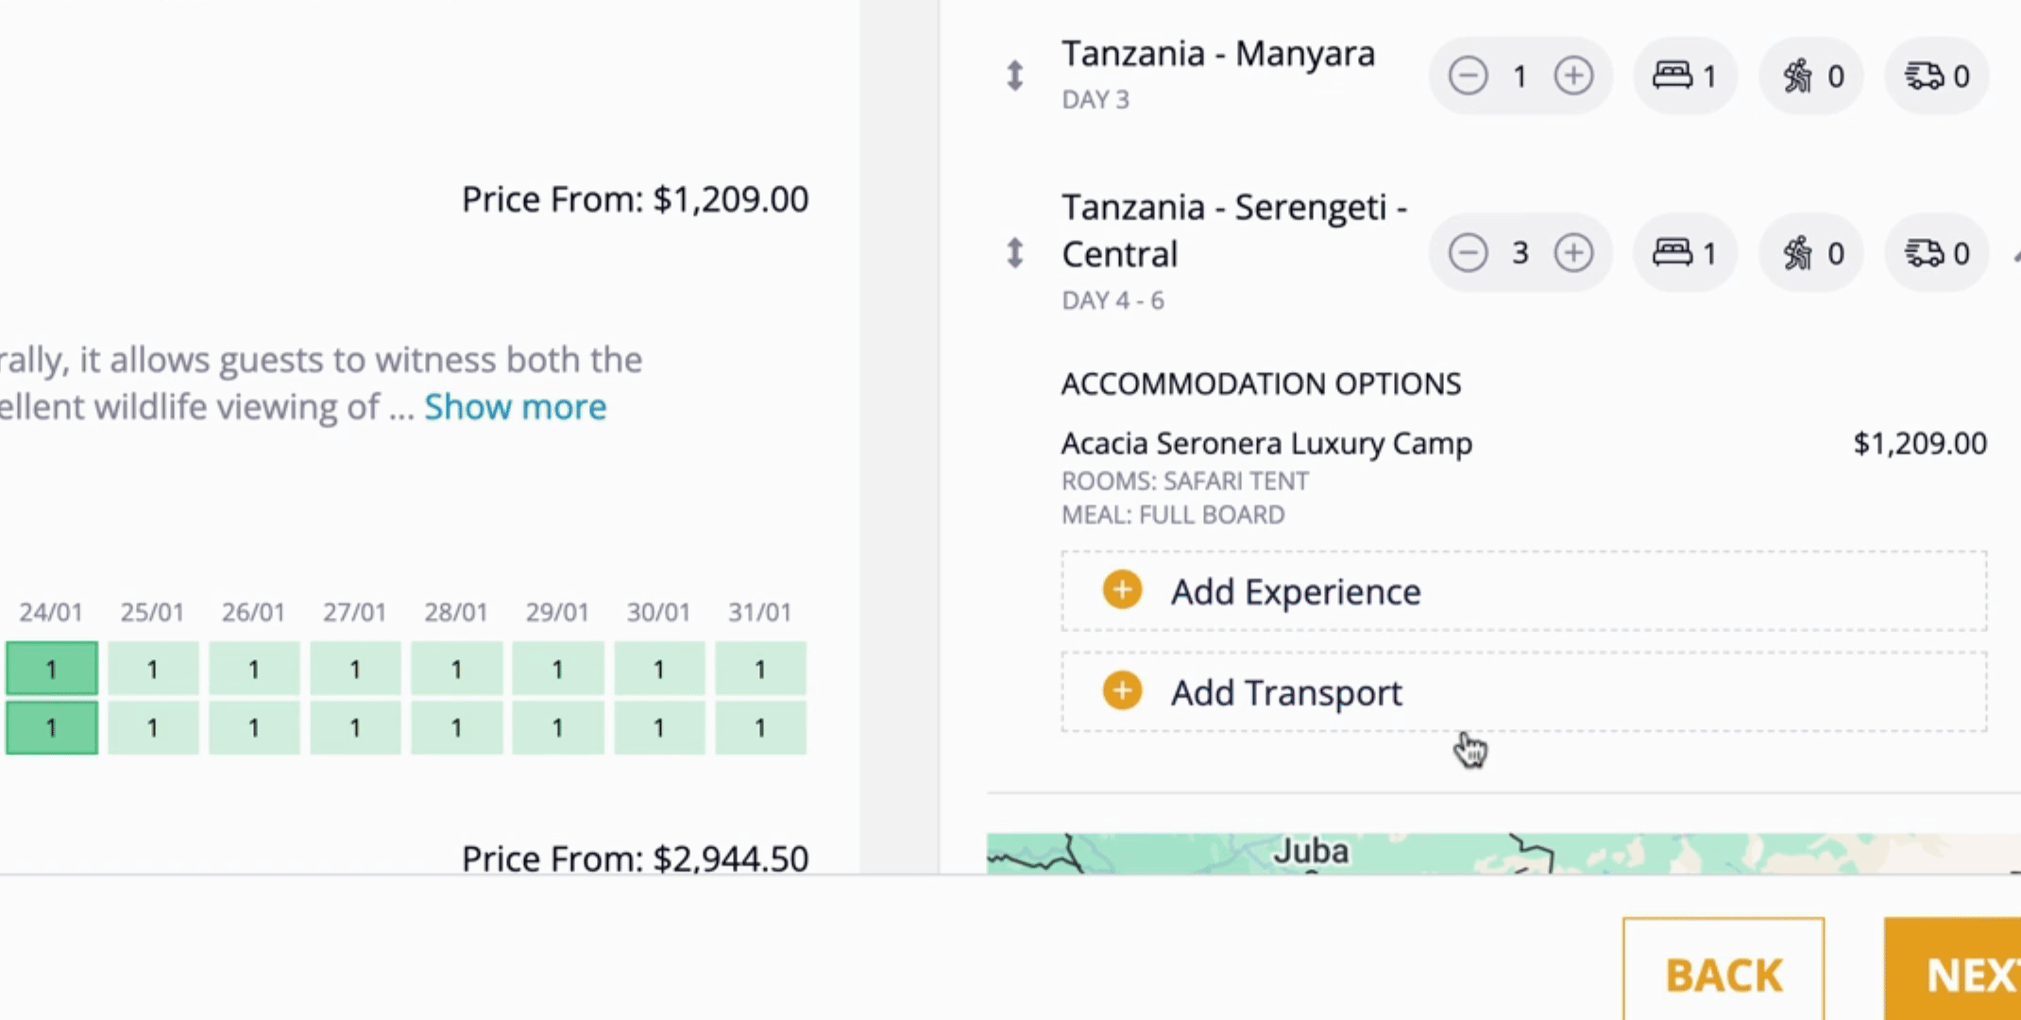Select top availability cell for 24/01
Image resolution: width=2021 pixels, height=1020 pixels.
pyautogui.click(x=51, y=669)
